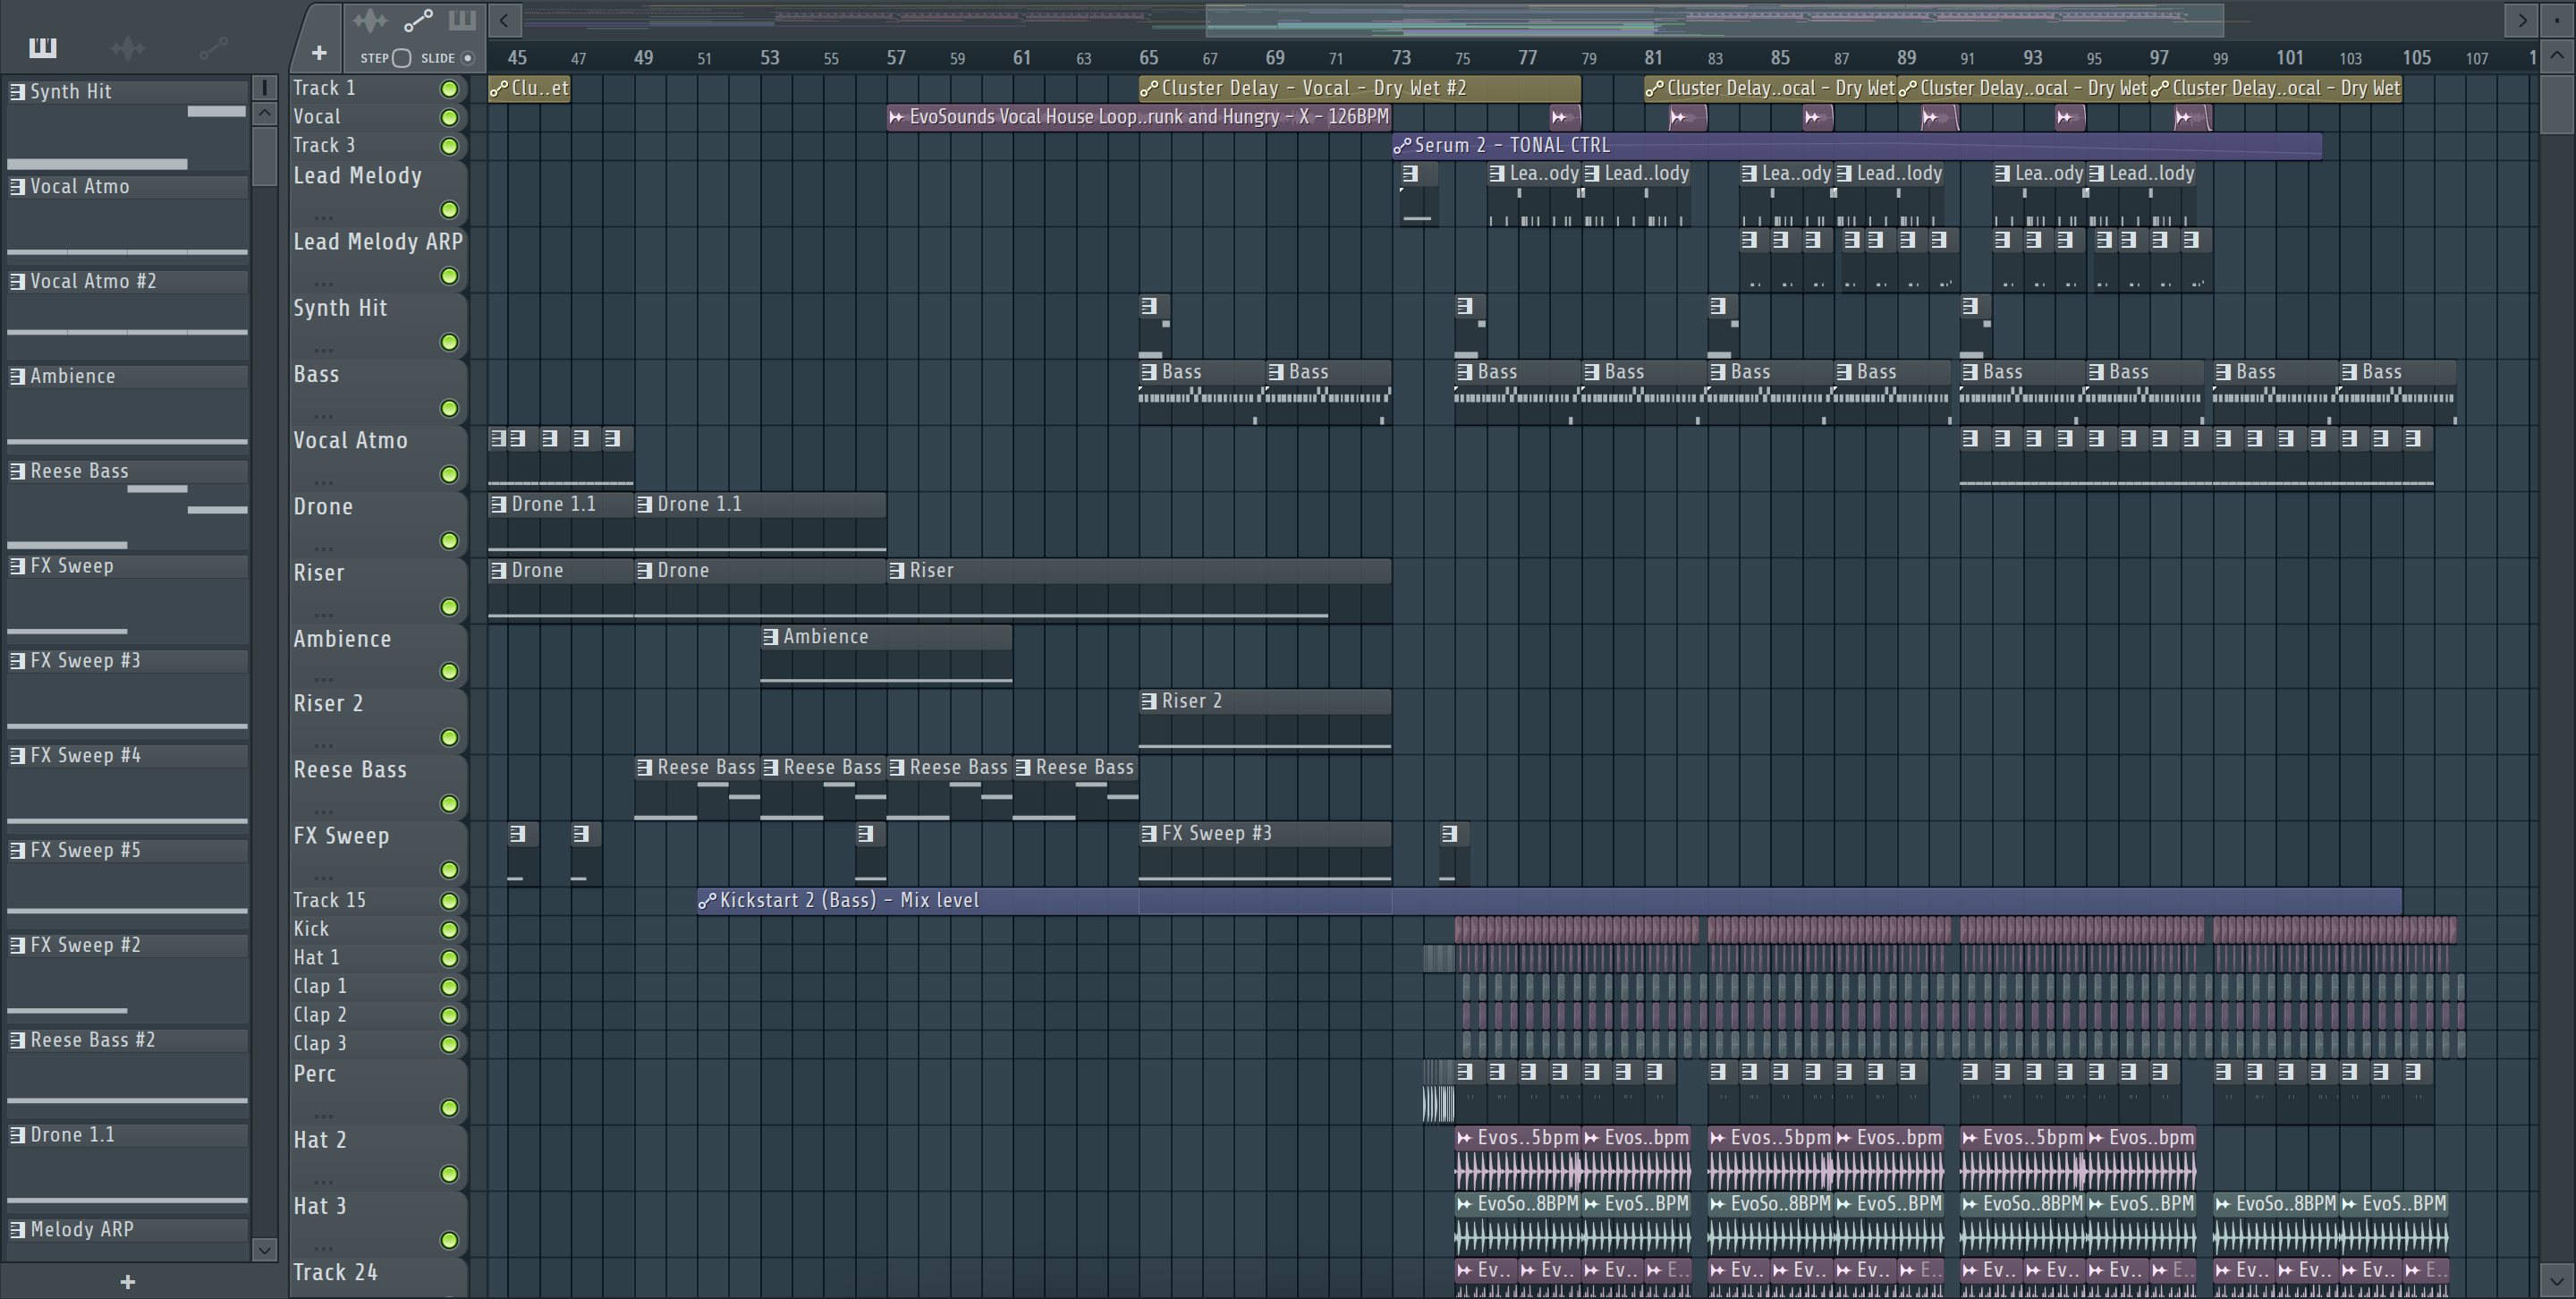This screenshot has height=1299, width=2576.
Task: Open the first Reese Bass clip menu
Action: [644, 767]
